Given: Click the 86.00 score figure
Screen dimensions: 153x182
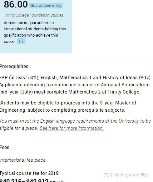Looking at the screenshot, I should (16, 4).
